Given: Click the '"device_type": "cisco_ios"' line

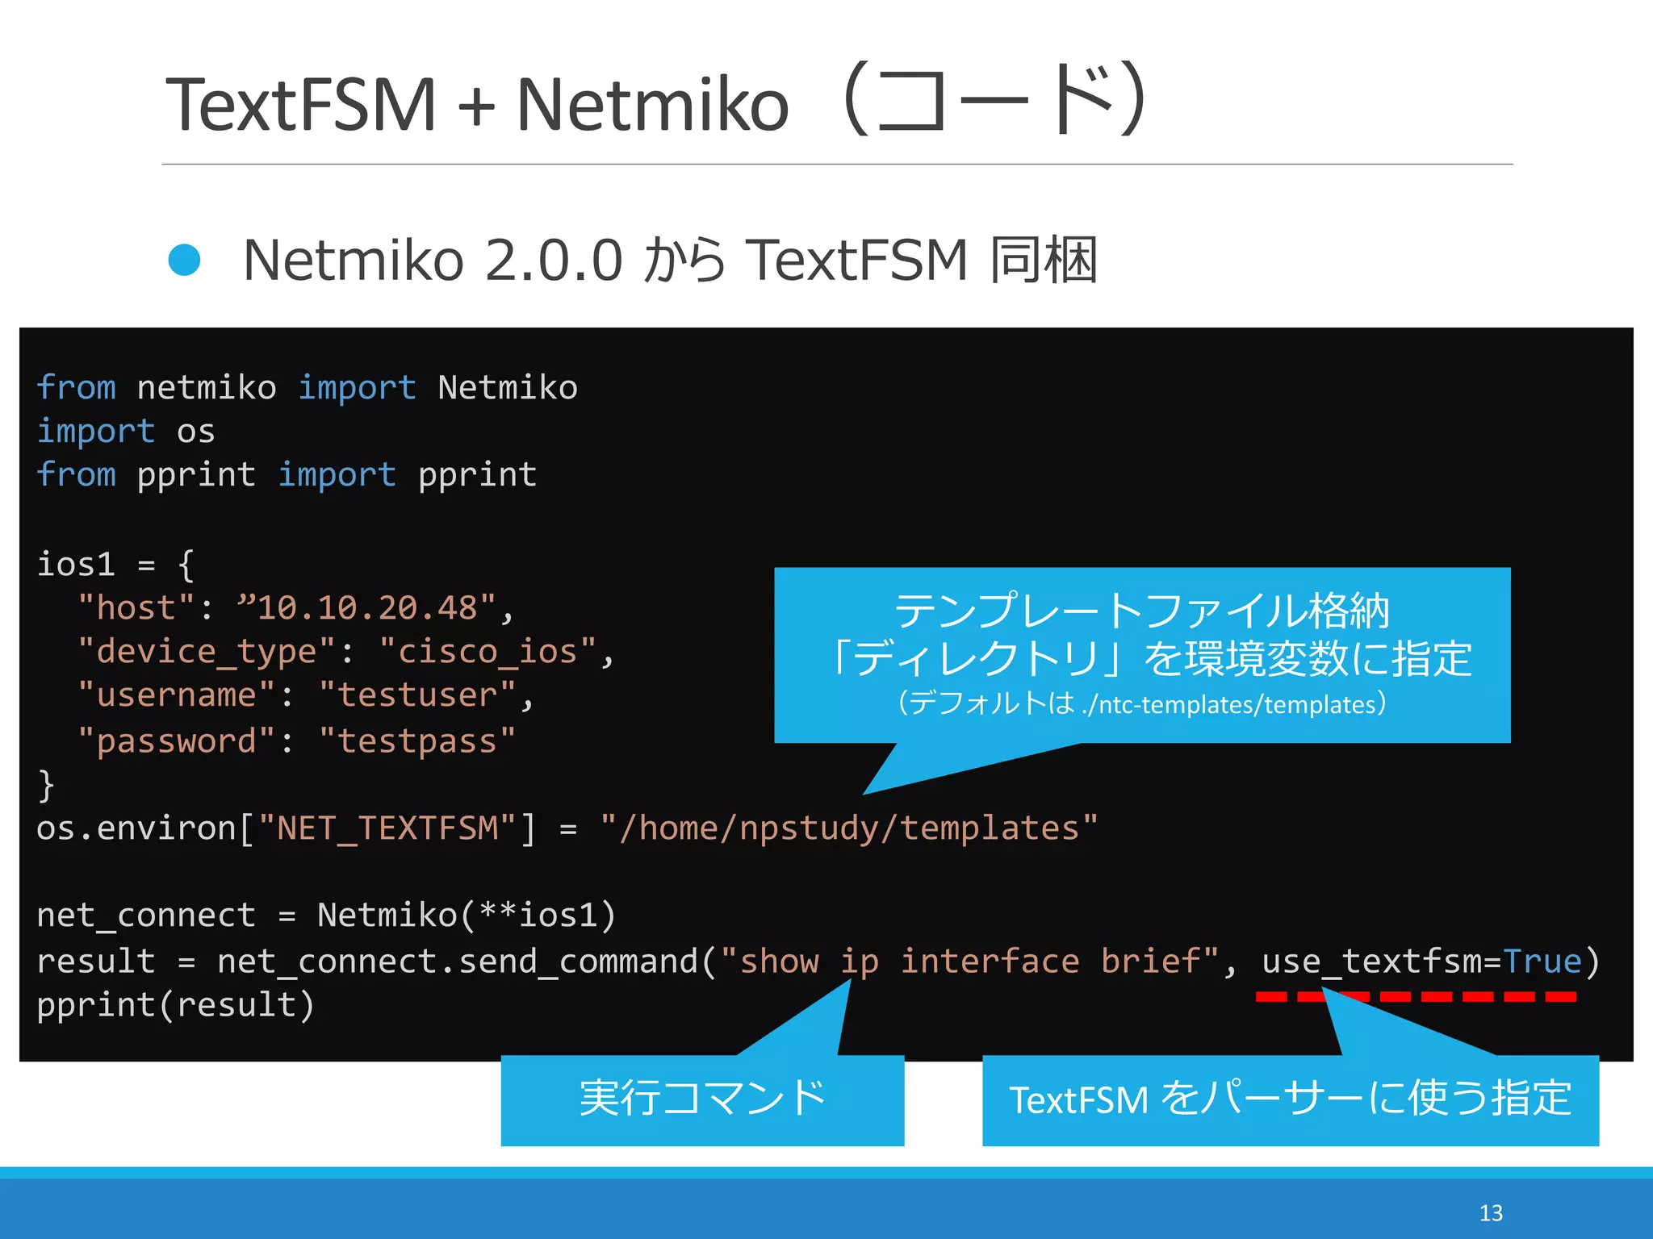Looking at the screenshot, I should coord(346,652).
